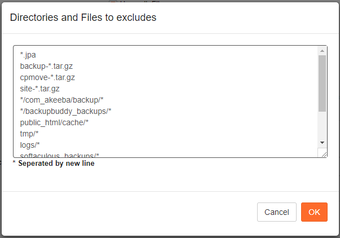Viewport: 340px width, 238px height.
Task: Click the */com_akeeba/backup/* entry
Action: pos(61,100)
